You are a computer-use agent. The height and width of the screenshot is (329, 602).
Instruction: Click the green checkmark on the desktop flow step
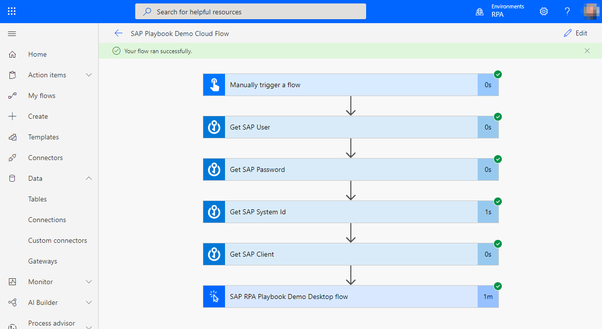click(x=498, y=286)
